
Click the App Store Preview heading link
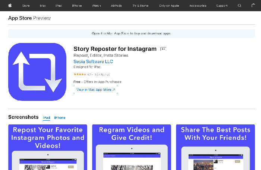tap(29, 18)
